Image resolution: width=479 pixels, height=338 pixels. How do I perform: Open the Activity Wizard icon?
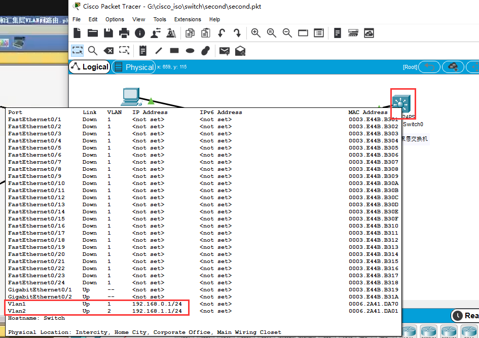coord(156,33)
